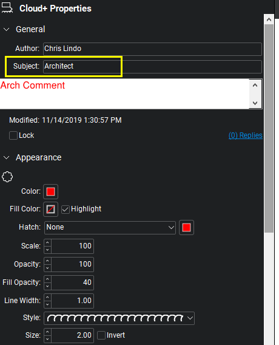
Task: Enable the Lock checkbox
Action: [x=13, y=135]
